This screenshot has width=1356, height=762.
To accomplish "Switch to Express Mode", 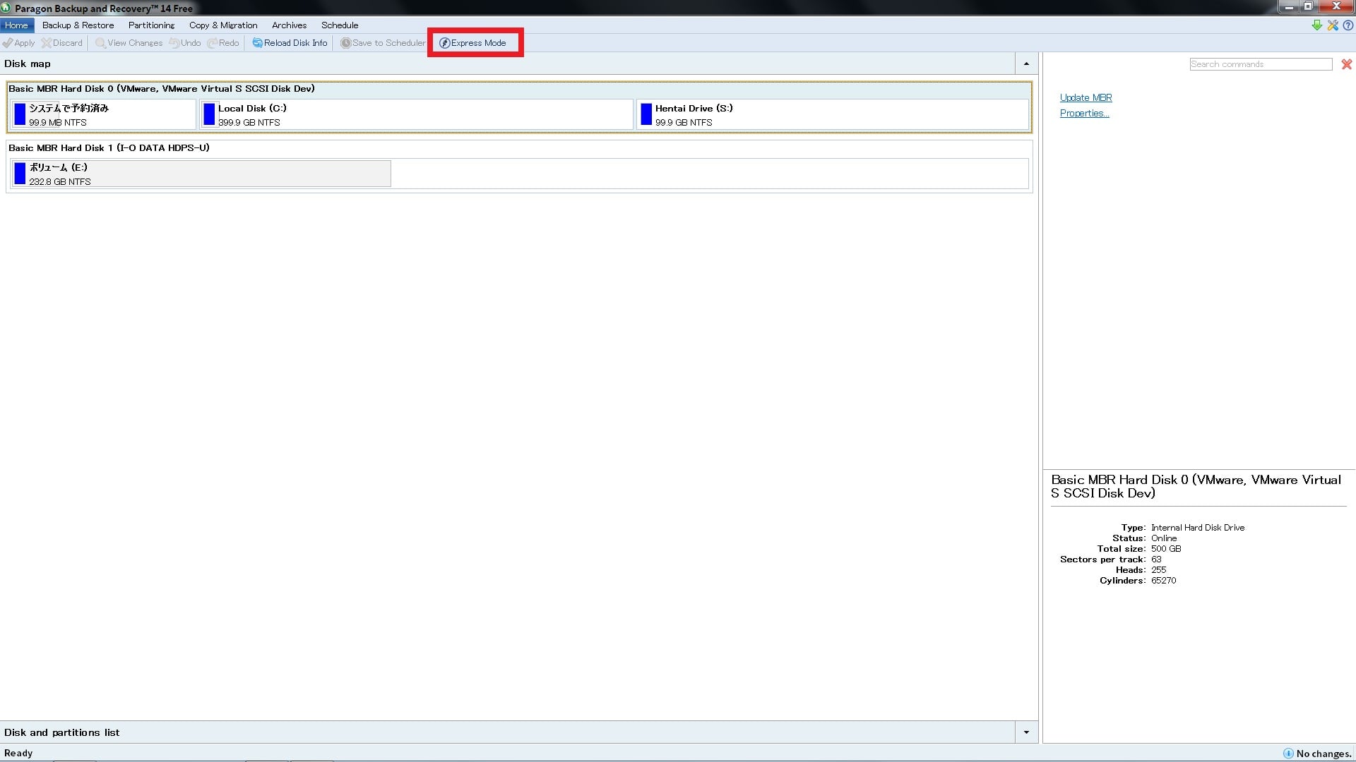I will tap(473, 43).
